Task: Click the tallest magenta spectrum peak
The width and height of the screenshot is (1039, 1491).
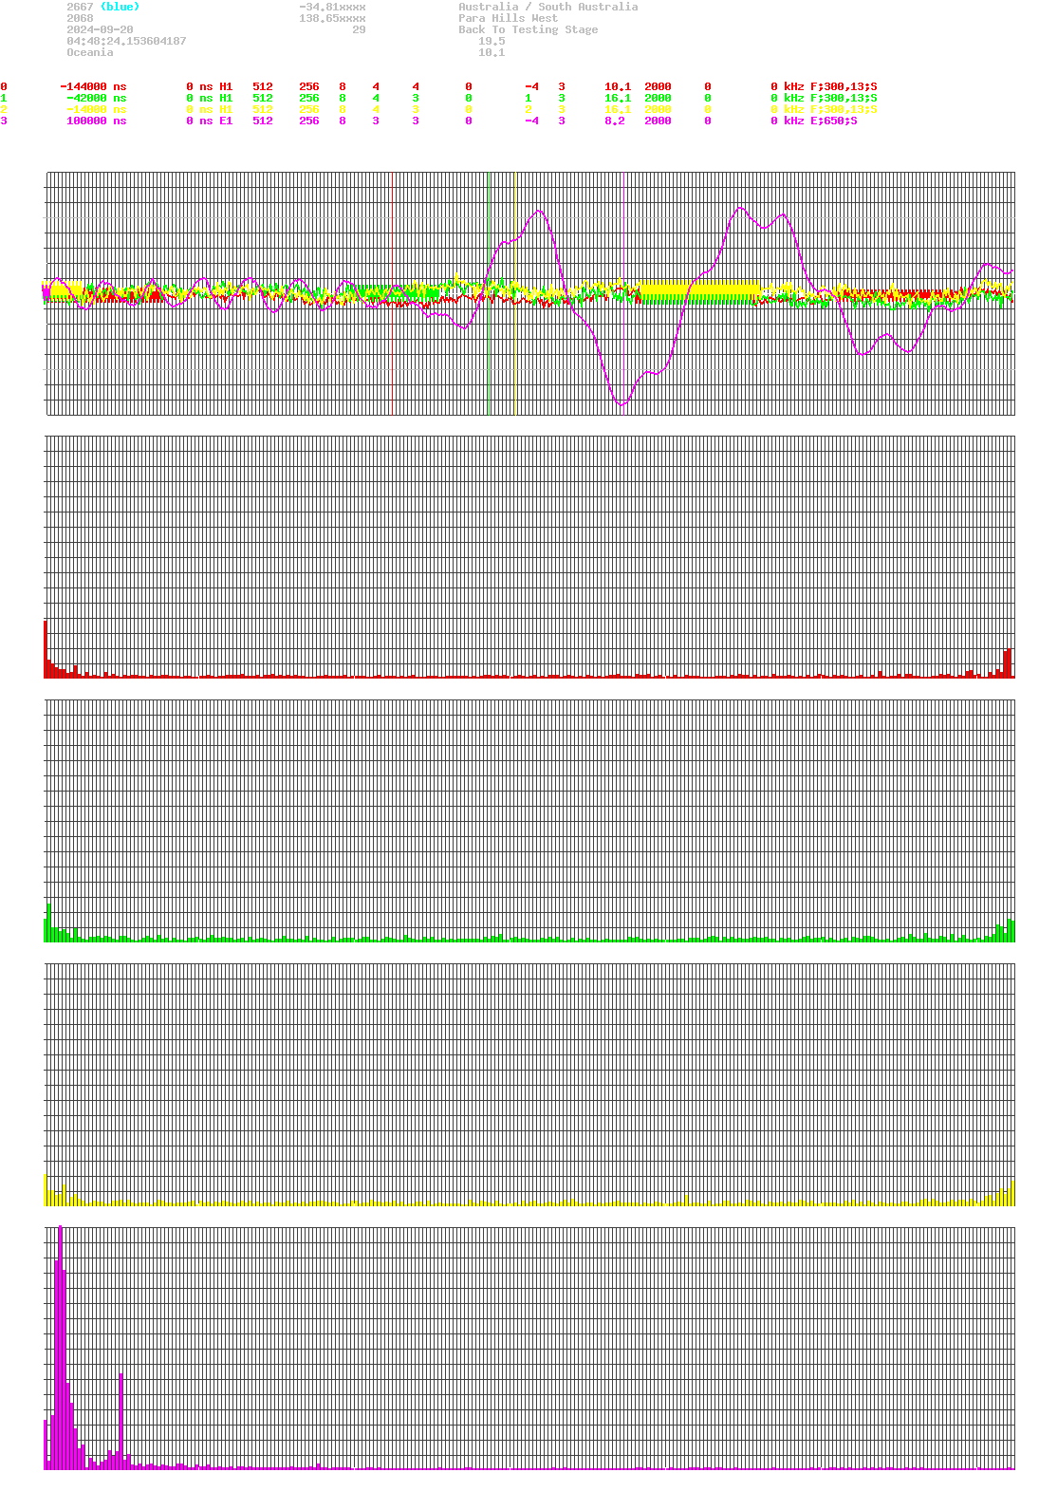Action: tap(60, 1348)
